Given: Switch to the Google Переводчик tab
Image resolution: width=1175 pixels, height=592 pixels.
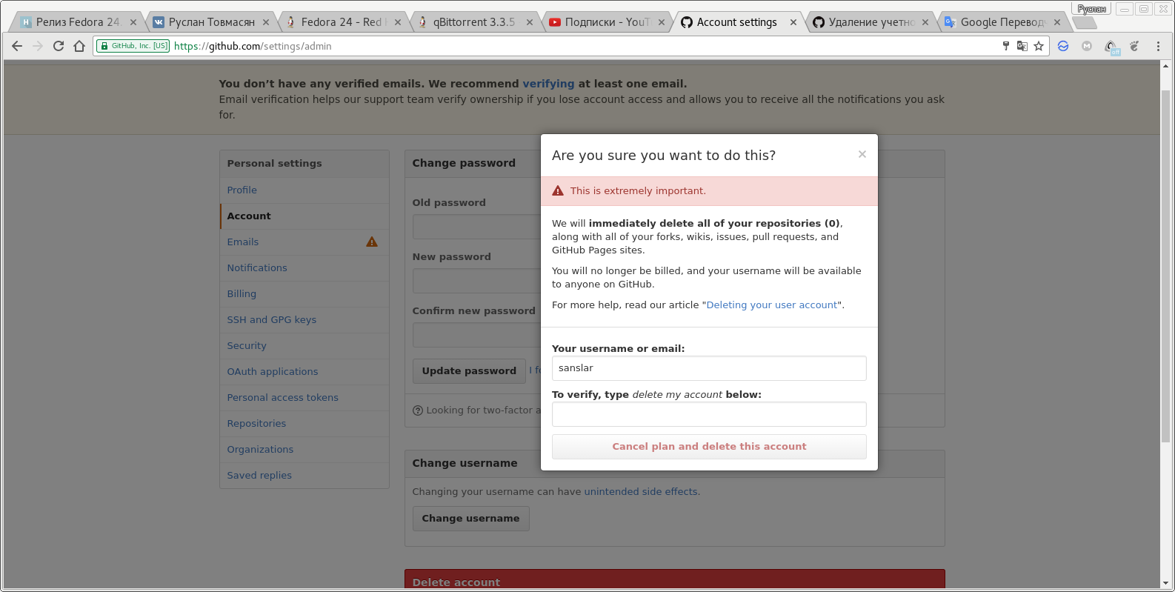Looking at the screenshot, I should [1002, 22].
